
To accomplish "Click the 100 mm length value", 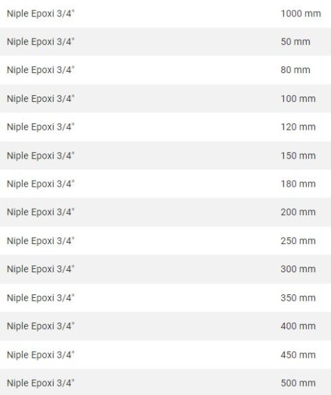I will (298, 99).
